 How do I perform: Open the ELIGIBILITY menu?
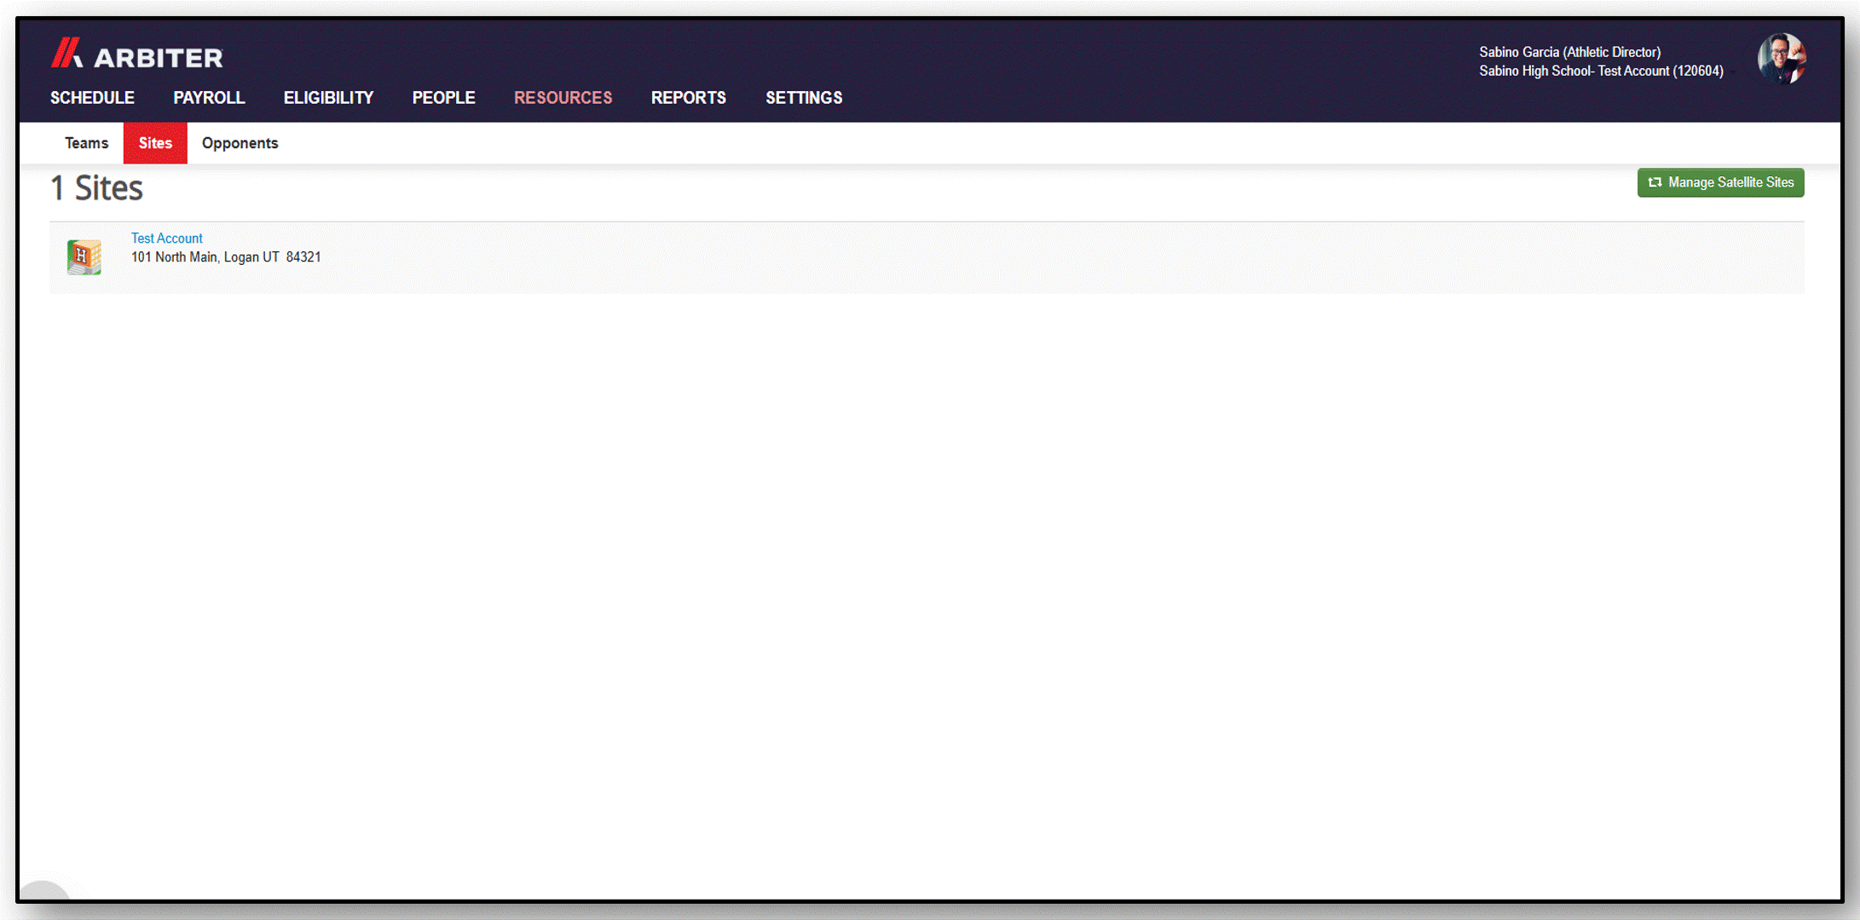click(328, 98)
